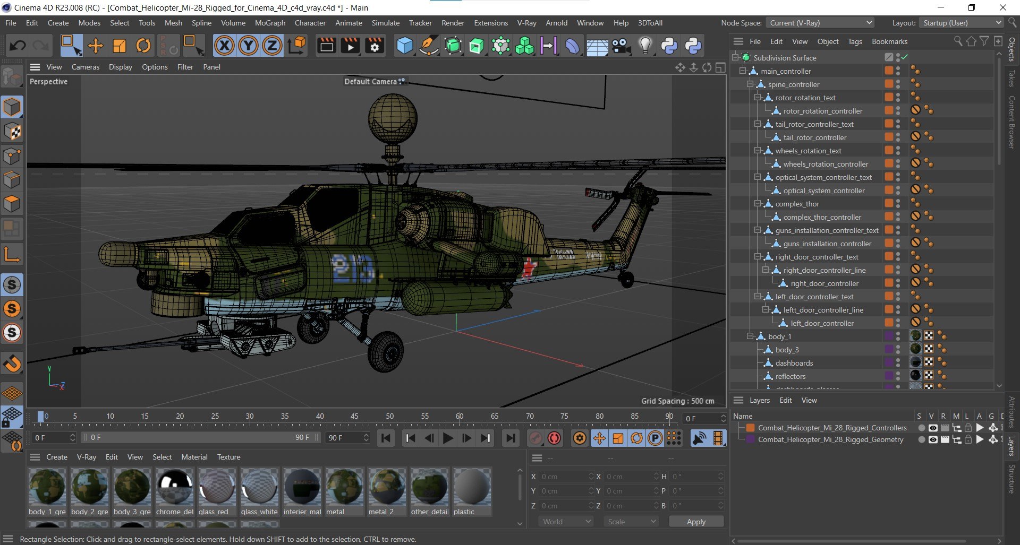Open the Node Space dropdown
The width and height of the screenshot is (1020, 545).
[x=820, y=23]
